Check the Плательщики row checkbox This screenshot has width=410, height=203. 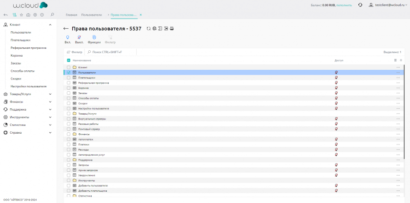click(68, 78)
